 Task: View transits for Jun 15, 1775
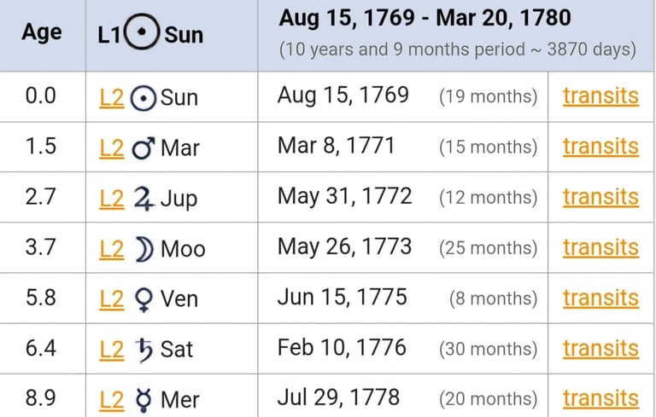click(x=600, y=298)
